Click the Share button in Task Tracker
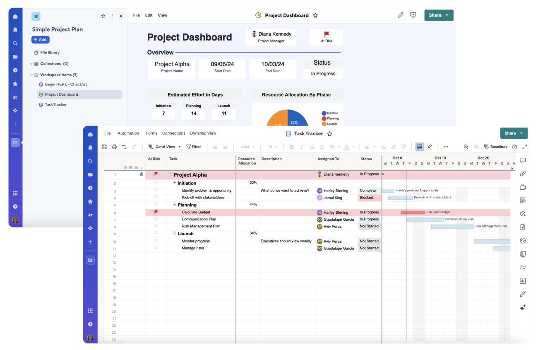Screen dimensions: 538x350 tap(511, 133)
